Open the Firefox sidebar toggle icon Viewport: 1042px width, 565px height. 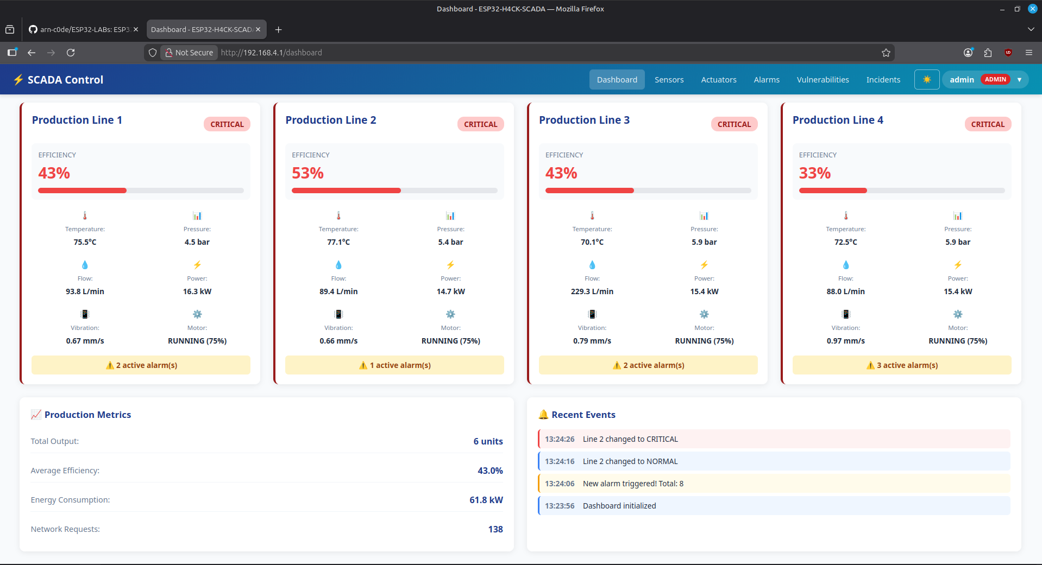tap(12, 53)
